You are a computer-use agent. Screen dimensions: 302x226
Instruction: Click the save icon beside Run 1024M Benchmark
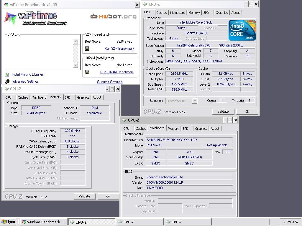pyautogui.click(x=87, y=72)
